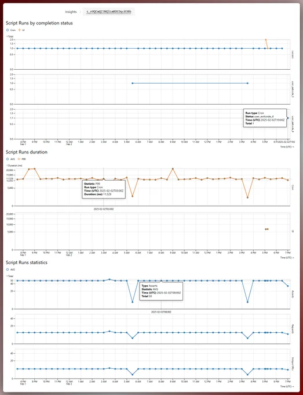Click the final Asserts point near 7 PM
The image size is (303, 395).
click(288, 286)
